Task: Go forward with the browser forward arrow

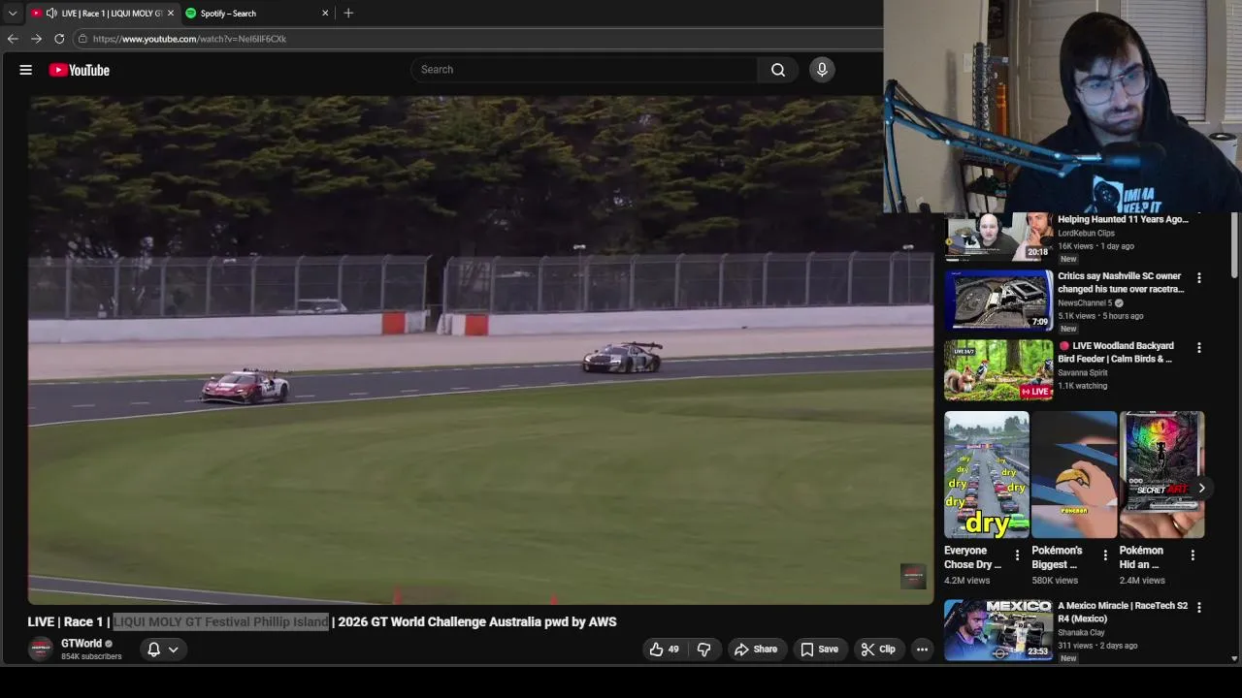Action: click(36, 39)
